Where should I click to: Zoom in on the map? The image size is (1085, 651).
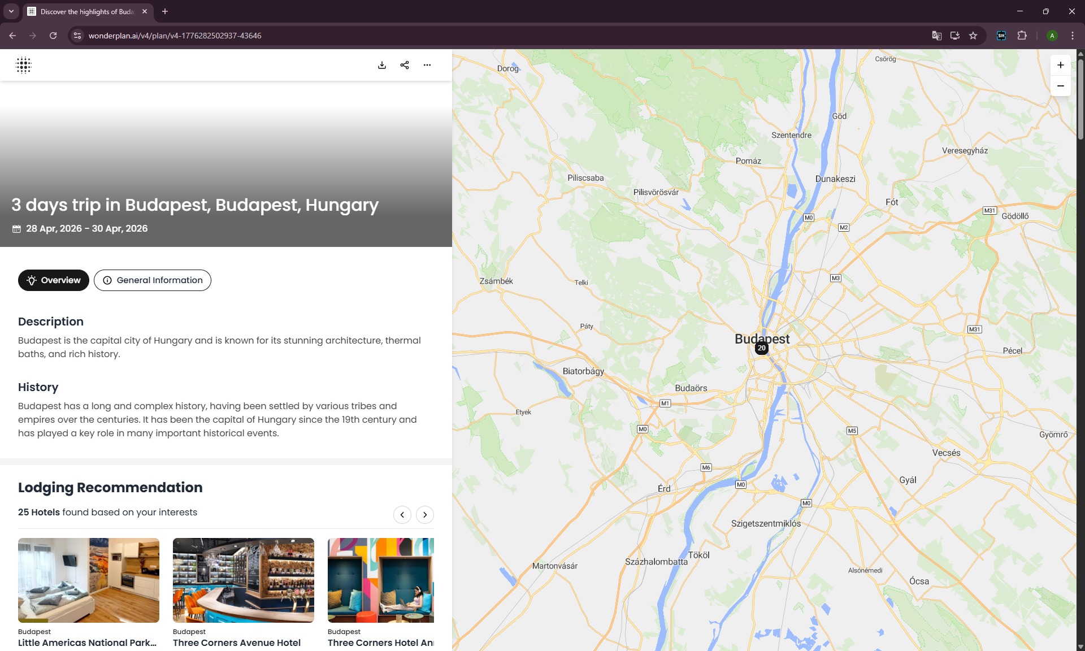click(1061, 64)
